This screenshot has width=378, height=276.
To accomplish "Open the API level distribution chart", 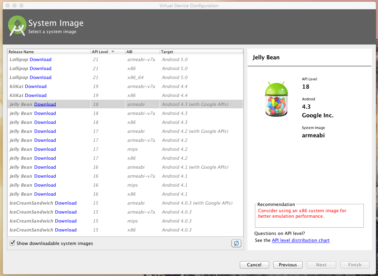I will [301, 240].
